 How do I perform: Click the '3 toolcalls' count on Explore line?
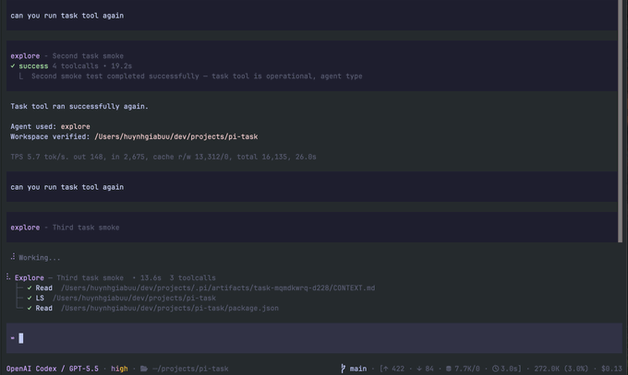pyautogui.click(x=193, y=278)
